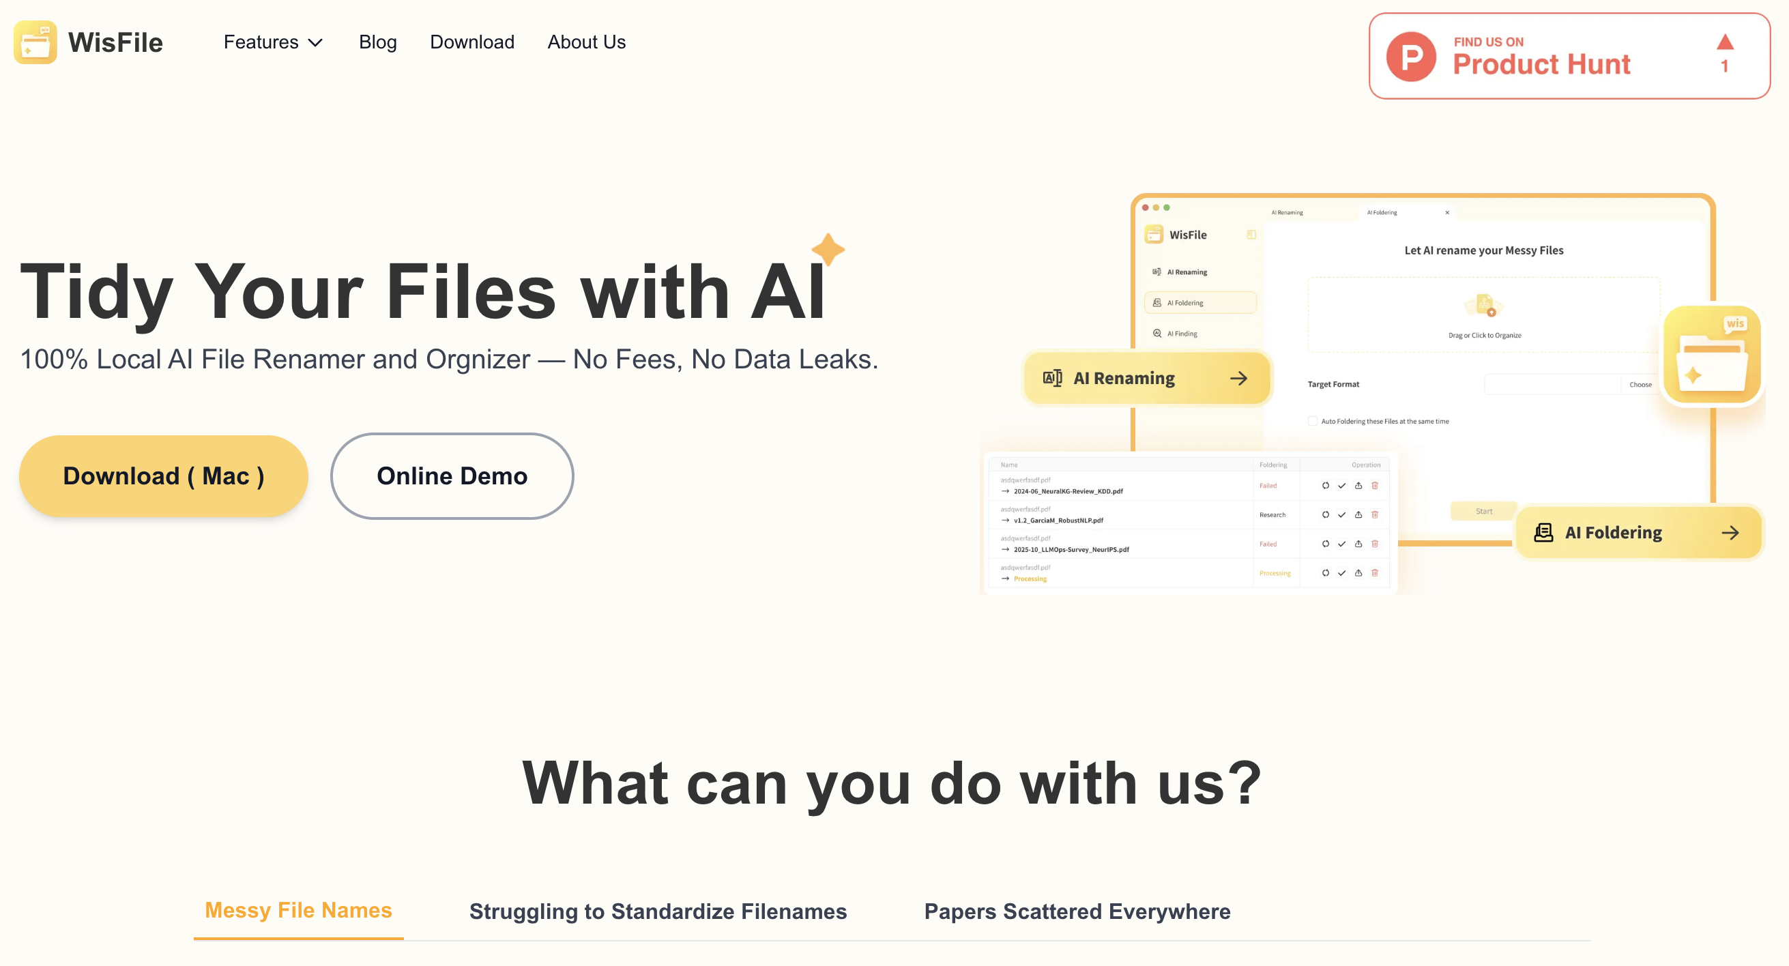This screenshot has height=966, width=1789.
Task: Select AI Foldering in the preview sidebar
Action: coord(1200,303)
